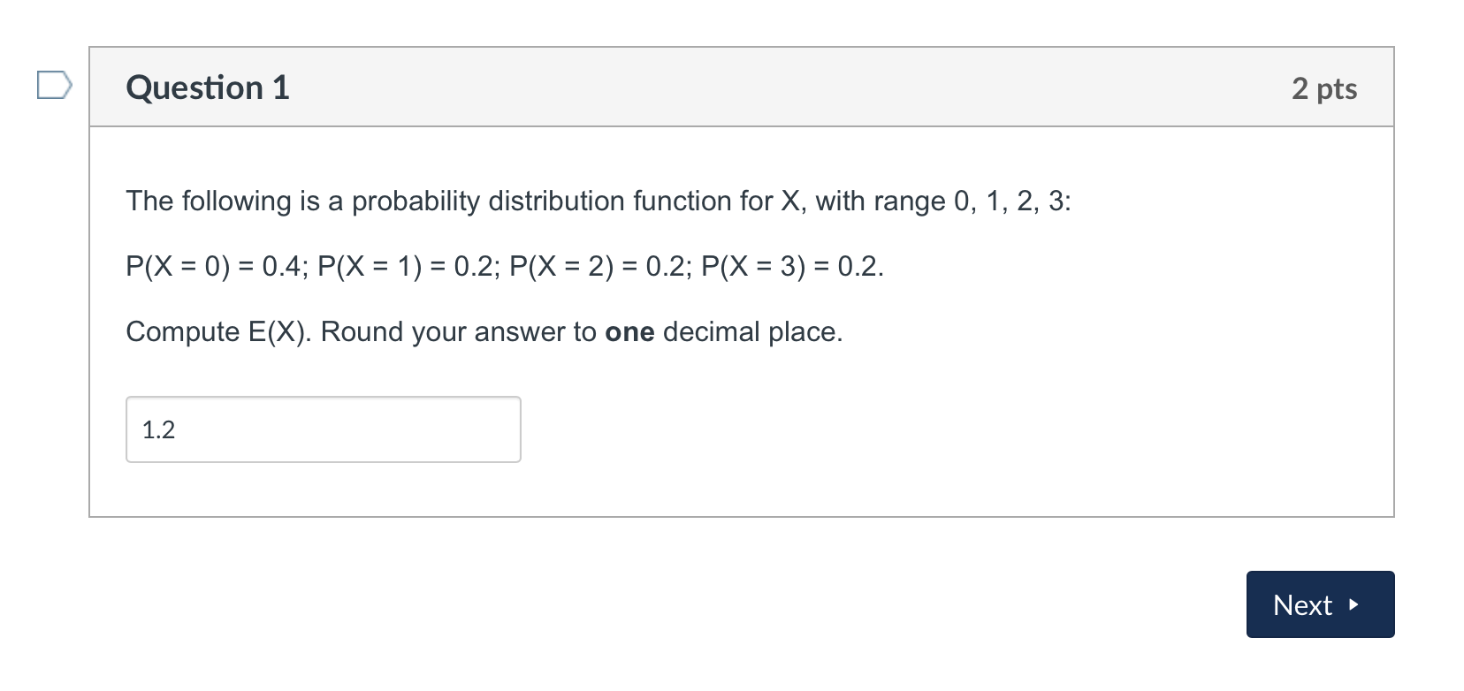
Task: Click the text P(X = 1) = 0.2
Action: coord(405,267)
